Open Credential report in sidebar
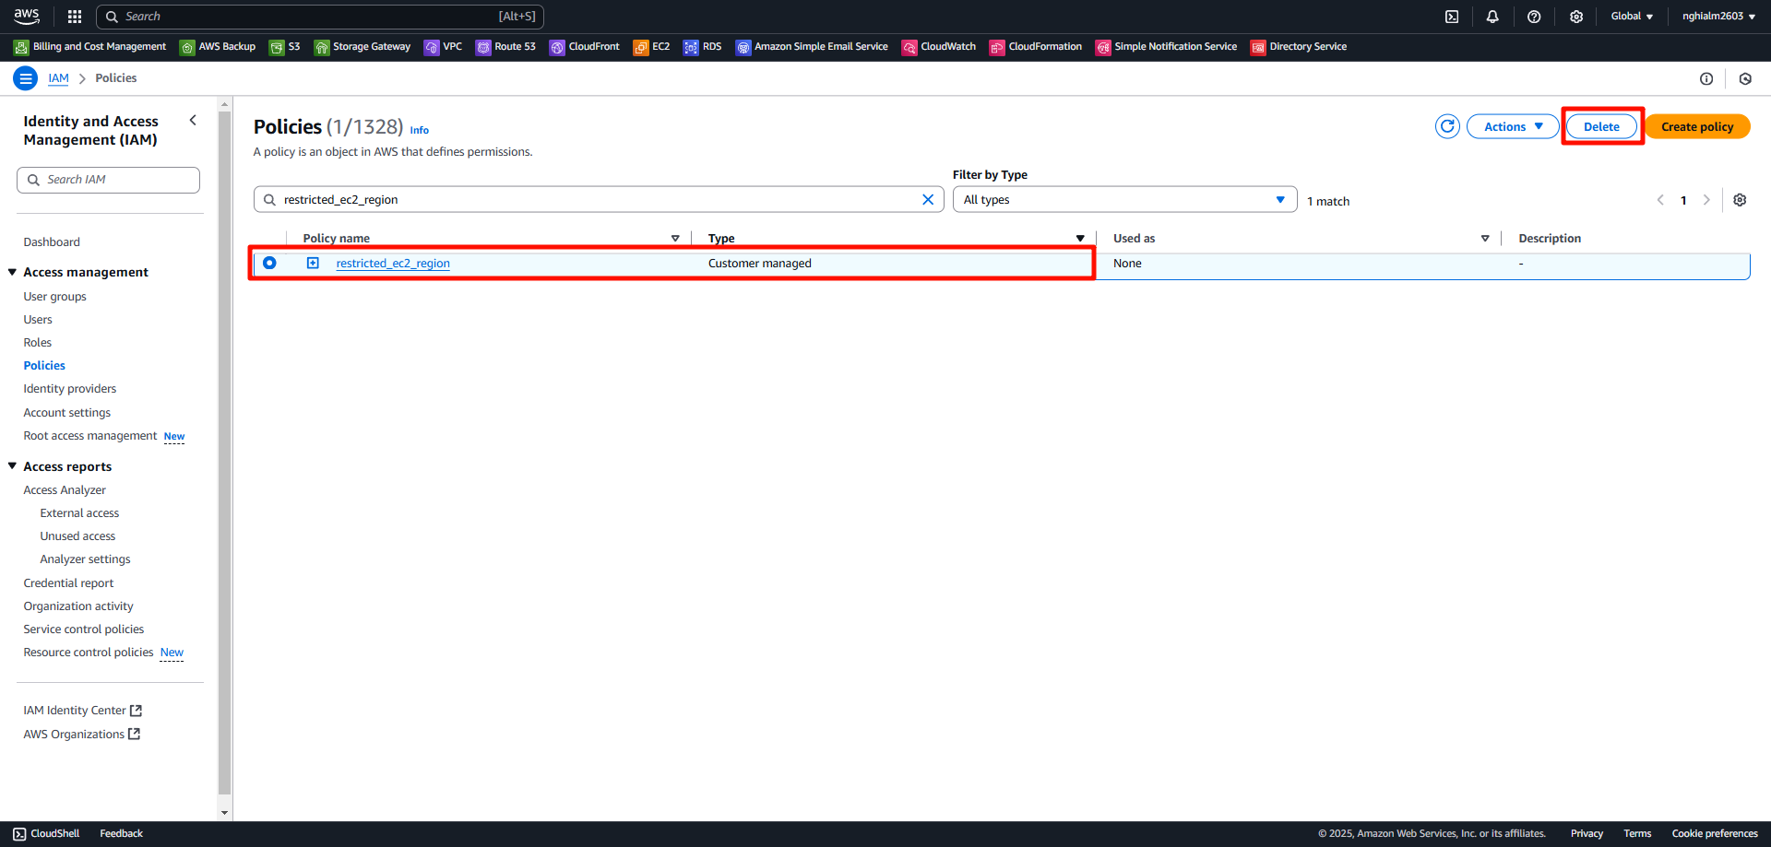The width and height of the screenshot is (1771, 847). click(x=69, y=583)
